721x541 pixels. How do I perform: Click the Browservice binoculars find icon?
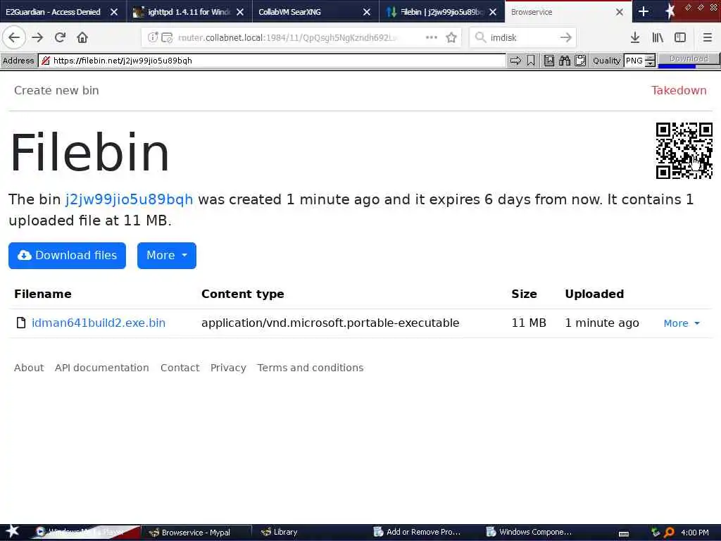[x=565, y=61]
